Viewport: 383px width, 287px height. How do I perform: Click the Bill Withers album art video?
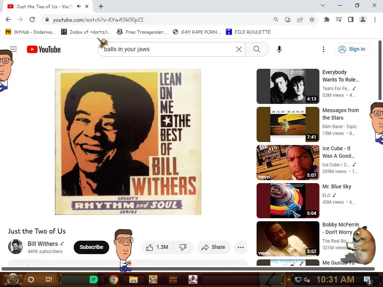tap(128, 142)
